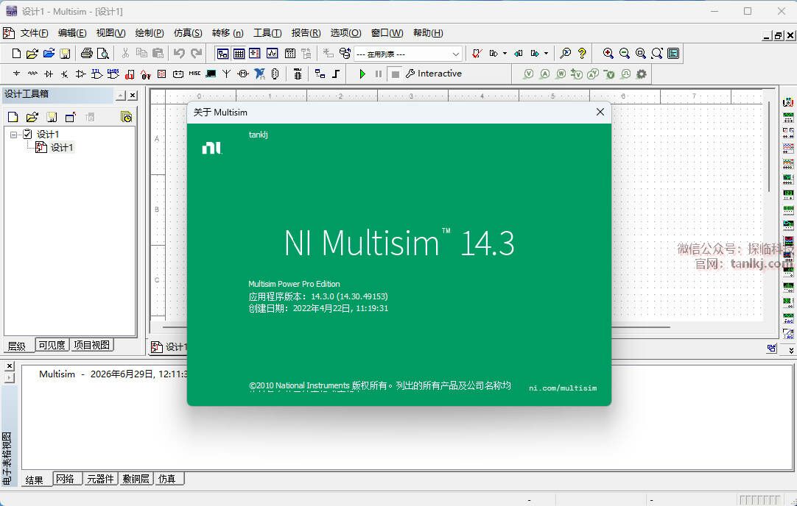797x506 pixels.
Task: Open the 仿真(S) menu
Action: (x=188, y=33)
